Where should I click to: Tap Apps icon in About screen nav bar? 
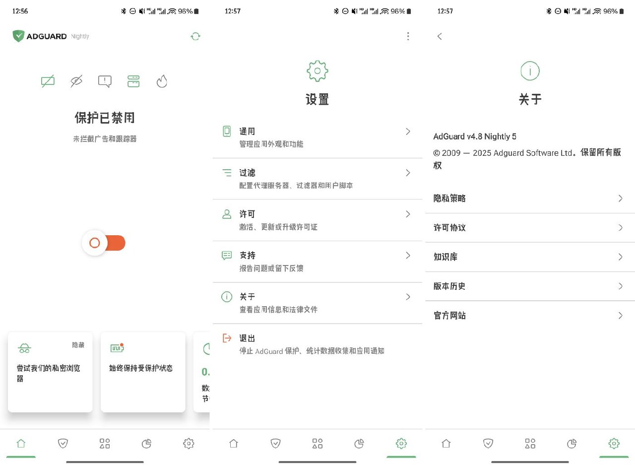pos(530,443)
